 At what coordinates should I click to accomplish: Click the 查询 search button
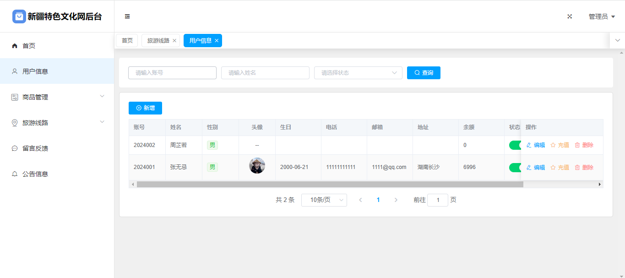point(424,73)
